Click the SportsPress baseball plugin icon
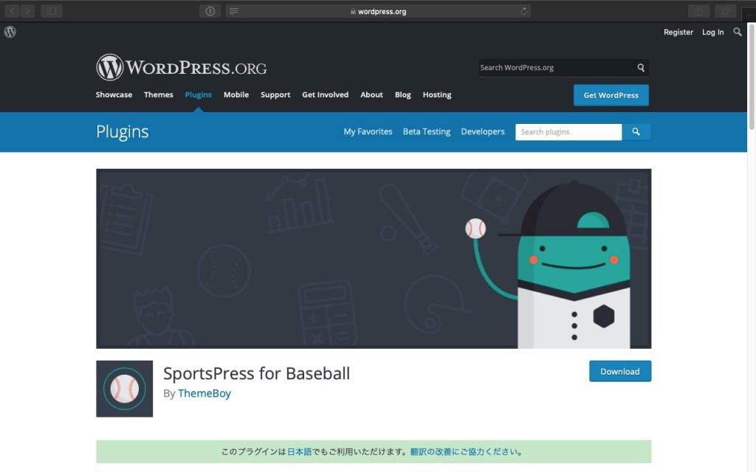Screen dimensions: 756x472 (x=124, y=389)
